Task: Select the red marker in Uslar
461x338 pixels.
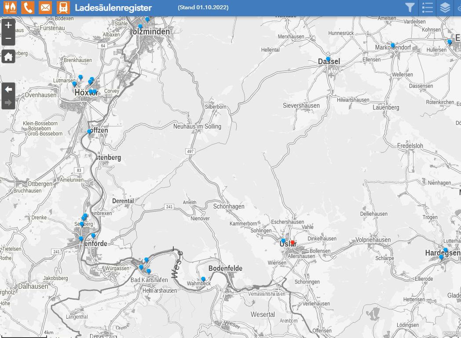Action: [293, 242]
